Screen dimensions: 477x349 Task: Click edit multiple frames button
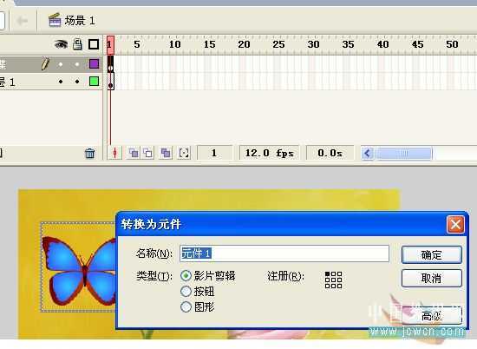click(166, 153)
